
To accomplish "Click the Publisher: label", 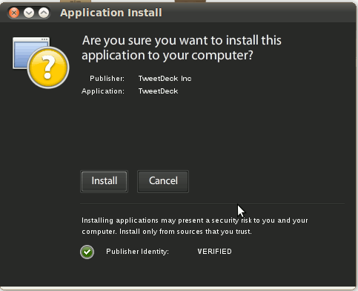I will click(107, 79).
